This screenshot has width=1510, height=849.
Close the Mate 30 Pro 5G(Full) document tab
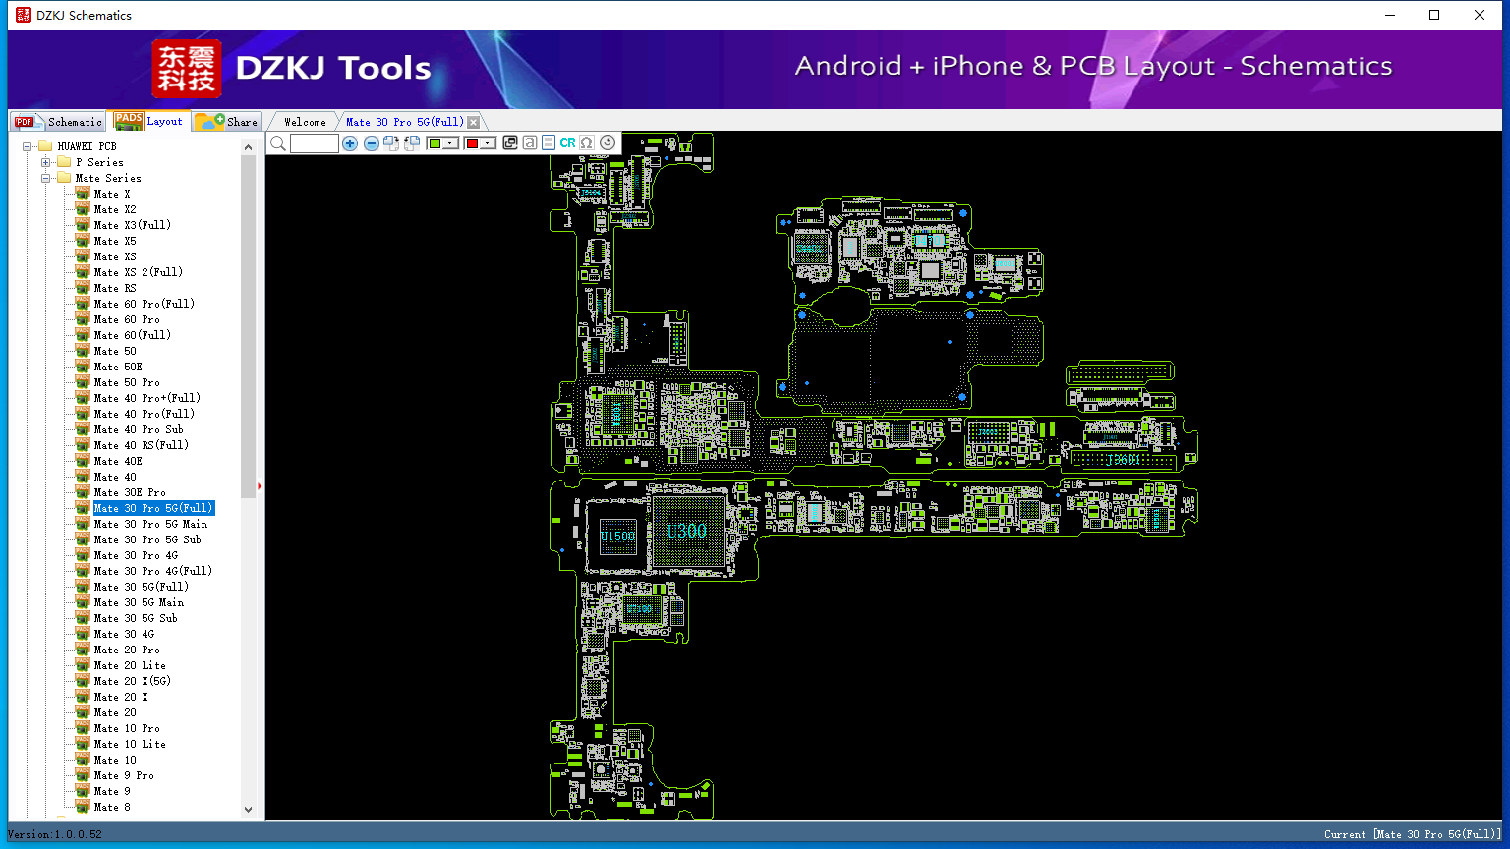click(x=473, y=122)
